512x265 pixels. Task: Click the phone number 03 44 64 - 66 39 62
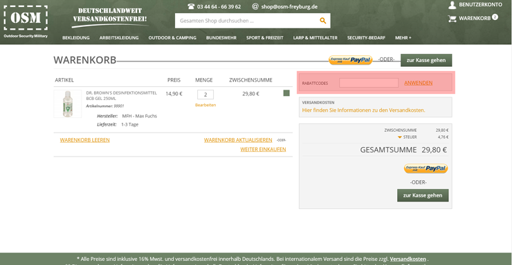pyautogui.click(x=219, y=6)
